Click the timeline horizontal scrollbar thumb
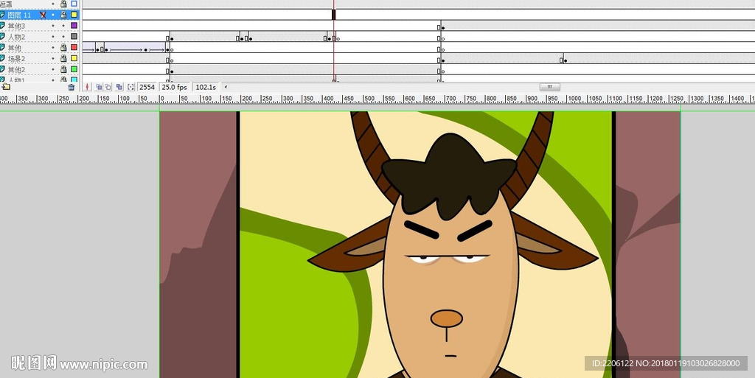This screenshot has width=755, height=378. (549, 87)
